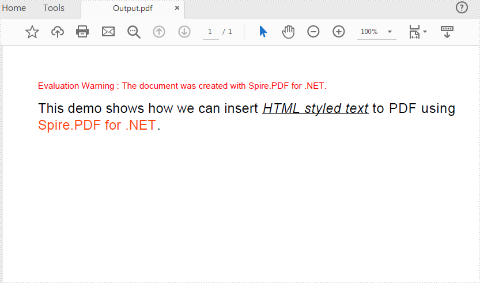The width and height of the screenshot is (480, 283).
Task: Go to next page arrow
Action: pyautogui.click(x=184, y=32)
